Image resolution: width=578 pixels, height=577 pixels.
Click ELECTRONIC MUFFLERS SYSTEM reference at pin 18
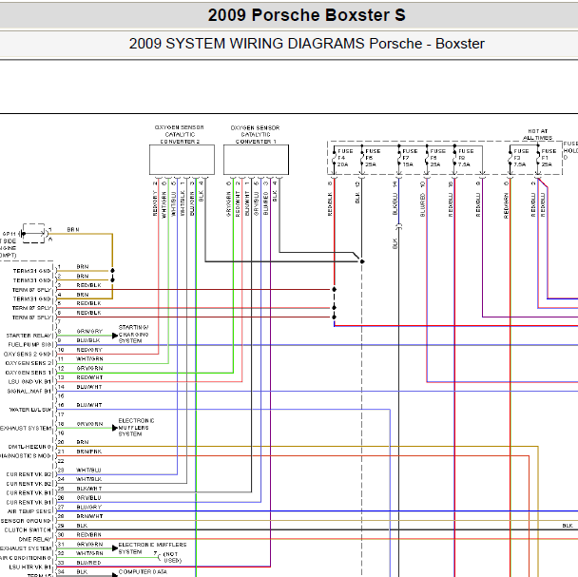[136, 428]
